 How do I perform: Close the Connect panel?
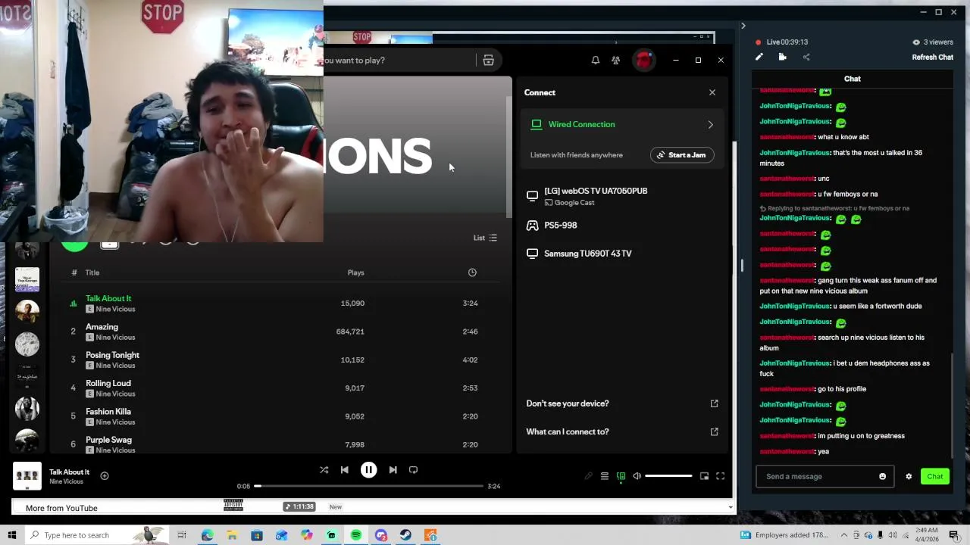712,92
